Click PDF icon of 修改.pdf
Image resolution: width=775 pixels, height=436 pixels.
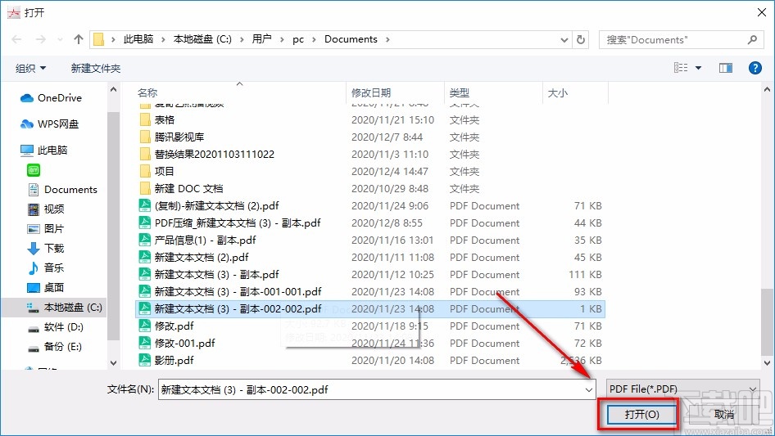click(x=144, y=326)
